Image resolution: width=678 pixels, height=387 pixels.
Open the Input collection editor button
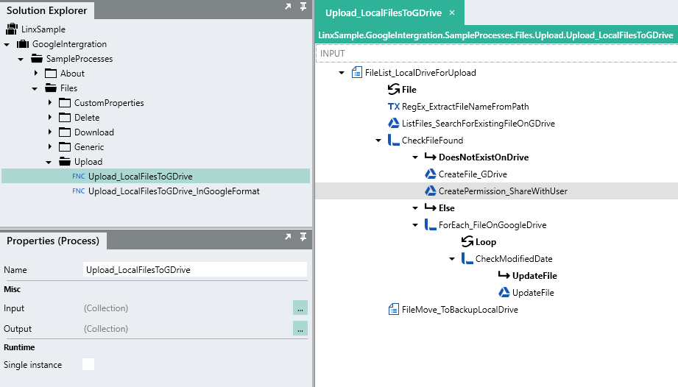click(x=300, y=308)
